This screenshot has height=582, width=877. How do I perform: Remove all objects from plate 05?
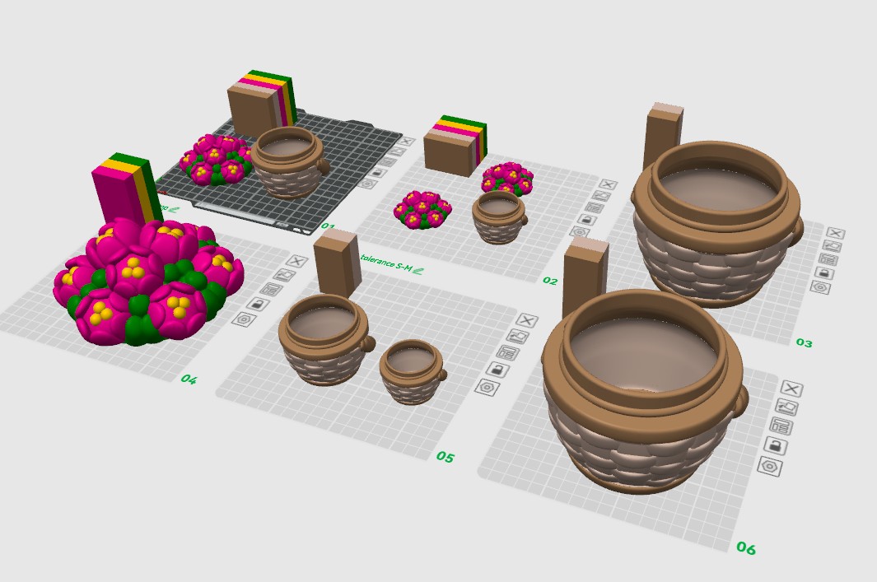point(525,320)
